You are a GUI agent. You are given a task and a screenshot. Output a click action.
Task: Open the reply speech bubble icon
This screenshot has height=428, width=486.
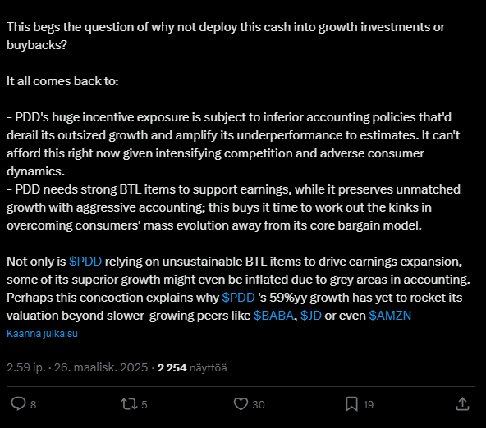(18, 404)
